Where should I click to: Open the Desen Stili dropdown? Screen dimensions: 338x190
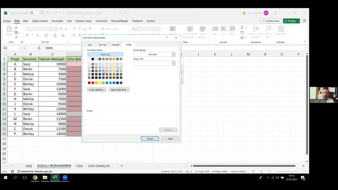pyautogui.click(x=173, y=63)
